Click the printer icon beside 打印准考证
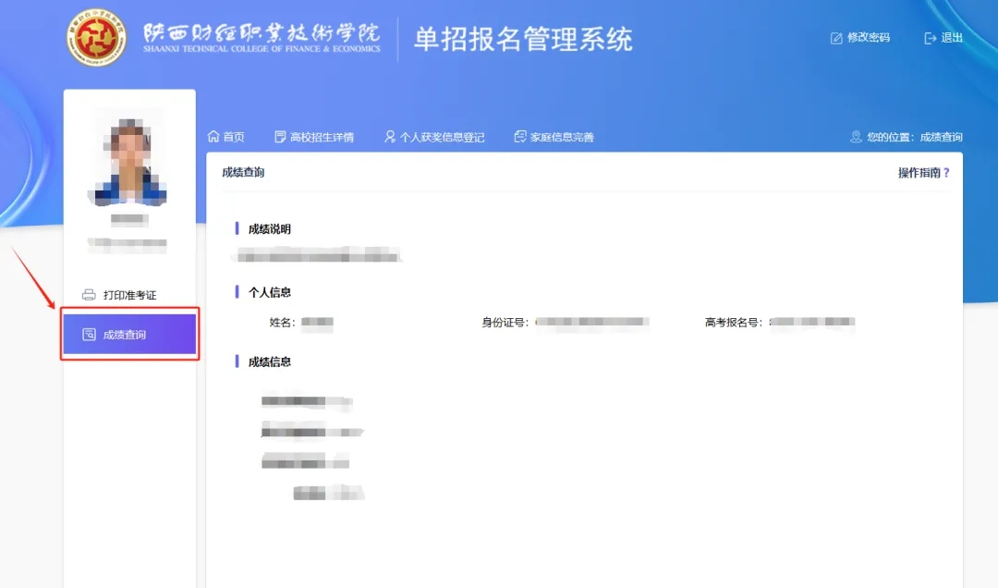 tap(89, 295)
